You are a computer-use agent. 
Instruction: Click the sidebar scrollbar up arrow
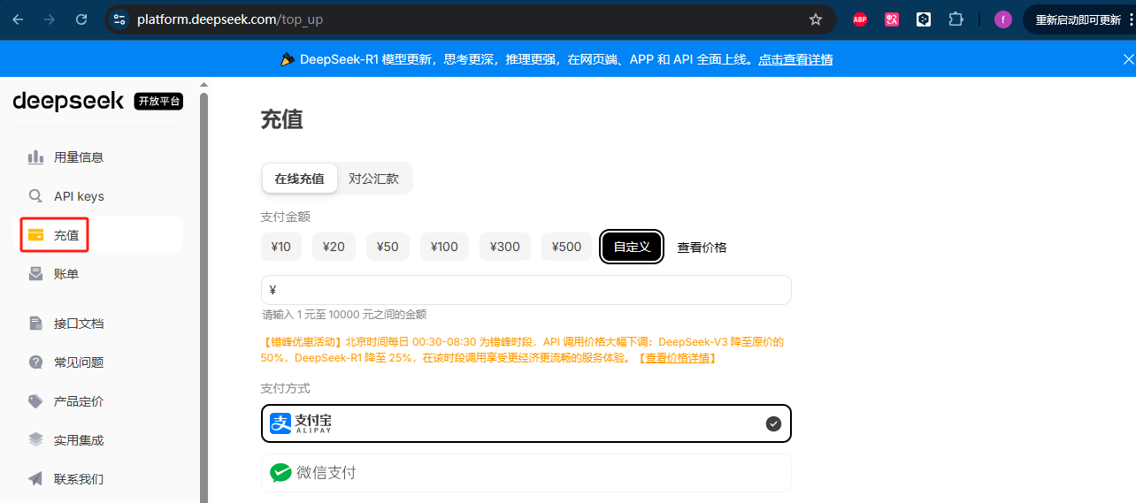click(203, 85)
